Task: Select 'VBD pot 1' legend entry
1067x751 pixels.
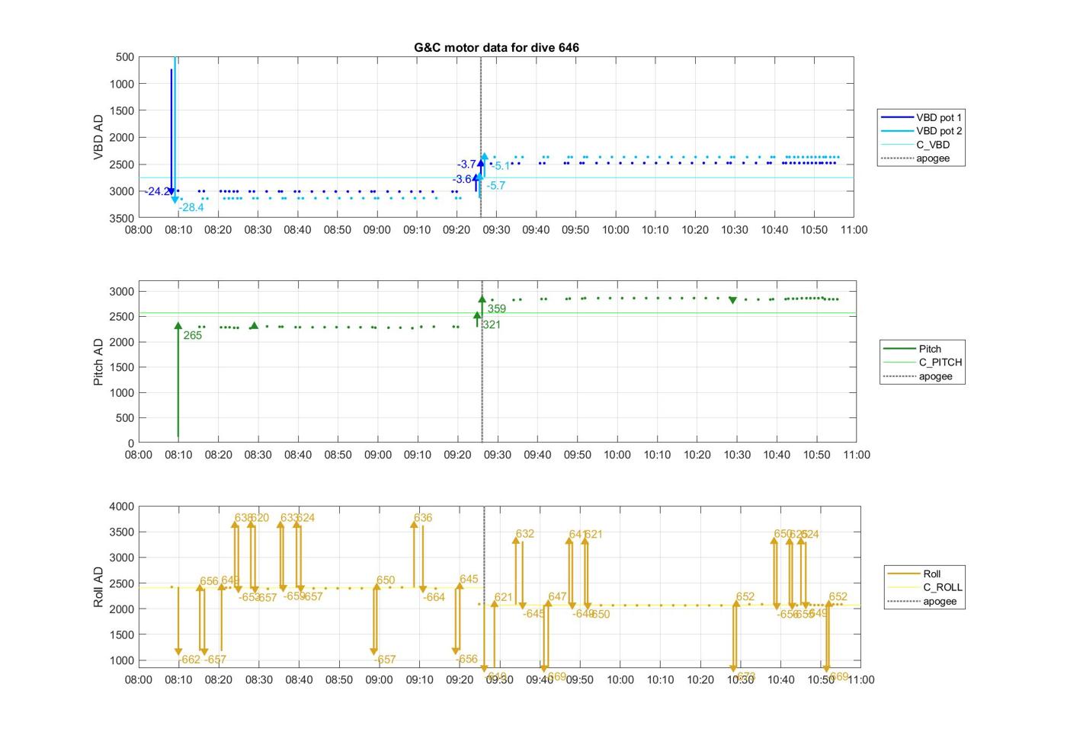Action: 921,117
